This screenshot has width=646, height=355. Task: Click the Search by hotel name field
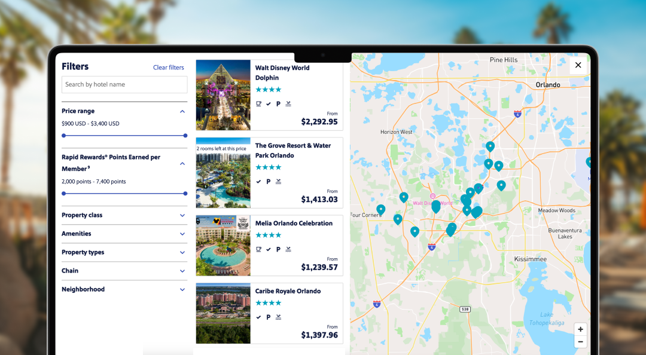(124, 84)
